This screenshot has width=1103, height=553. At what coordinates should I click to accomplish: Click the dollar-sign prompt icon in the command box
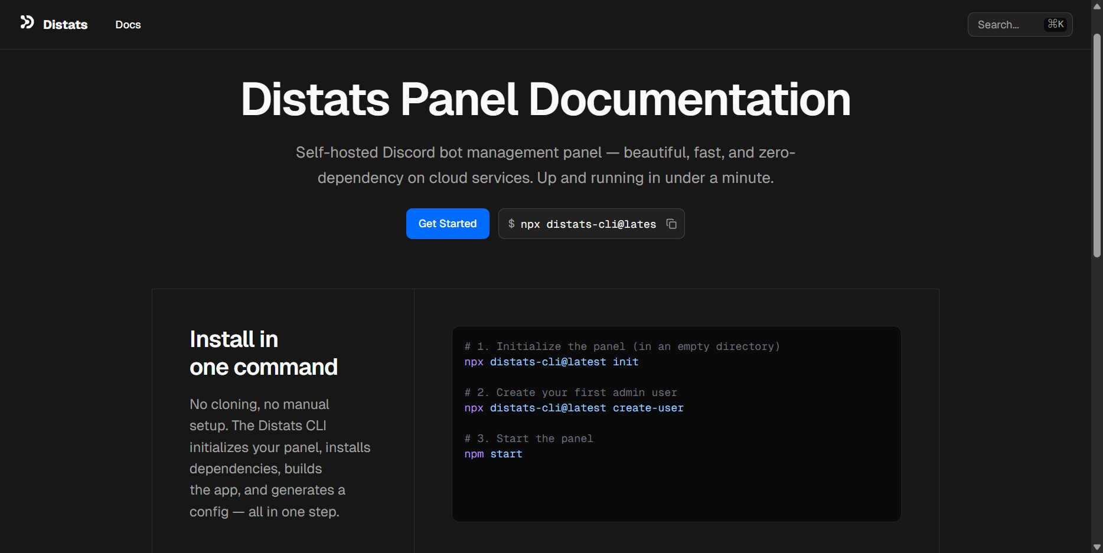coord(511,224)
